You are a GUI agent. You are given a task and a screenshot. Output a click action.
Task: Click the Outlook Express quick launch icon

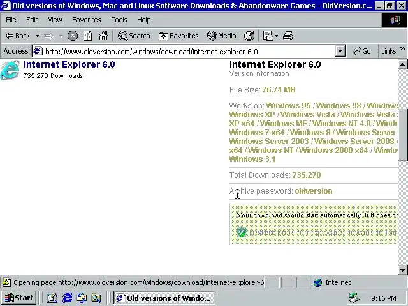[x=82, y=298]
